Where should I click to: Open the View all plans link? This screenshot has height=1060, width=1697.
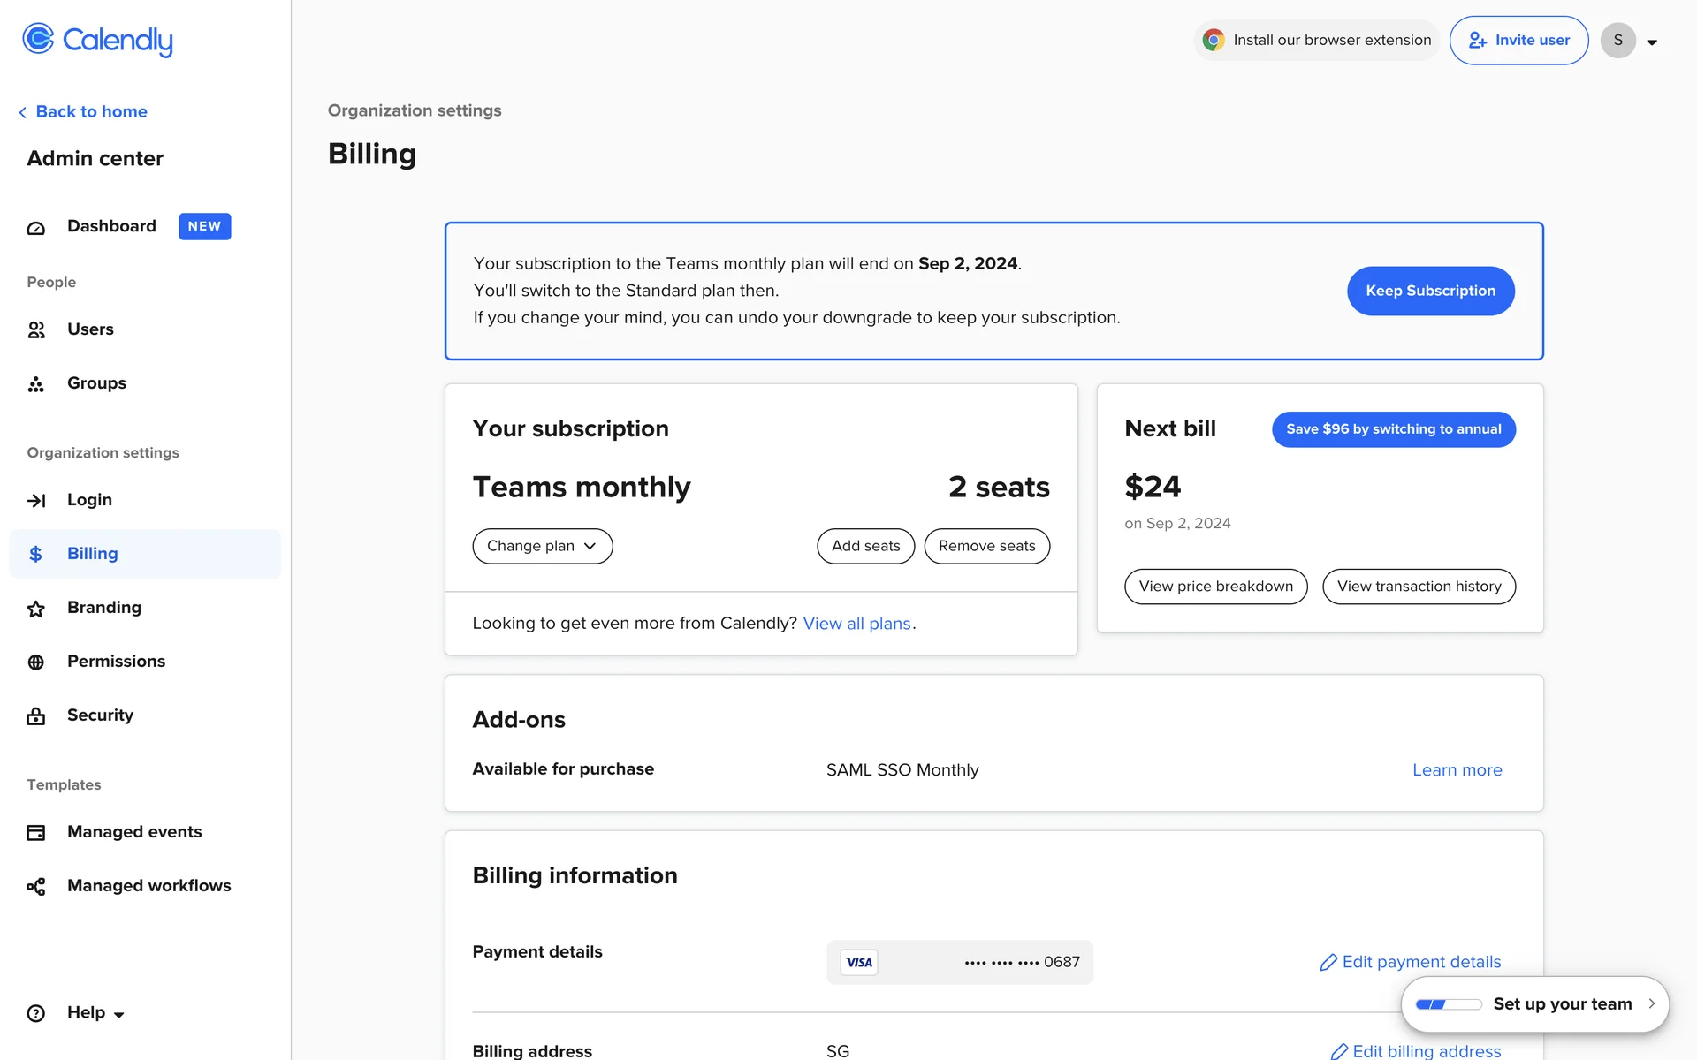pyautogui.click(x=856, y=624)
